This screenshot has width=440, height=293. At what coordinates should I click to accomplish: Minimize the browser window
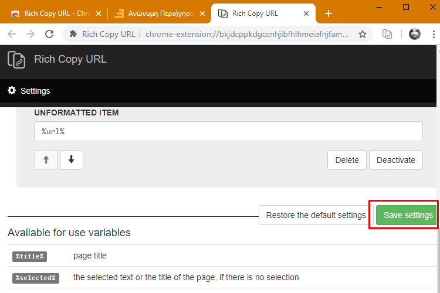[379, 7]
